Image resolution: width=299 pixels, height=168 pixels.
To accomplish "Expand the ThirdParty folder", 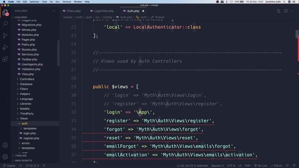I will click(27, 113).
